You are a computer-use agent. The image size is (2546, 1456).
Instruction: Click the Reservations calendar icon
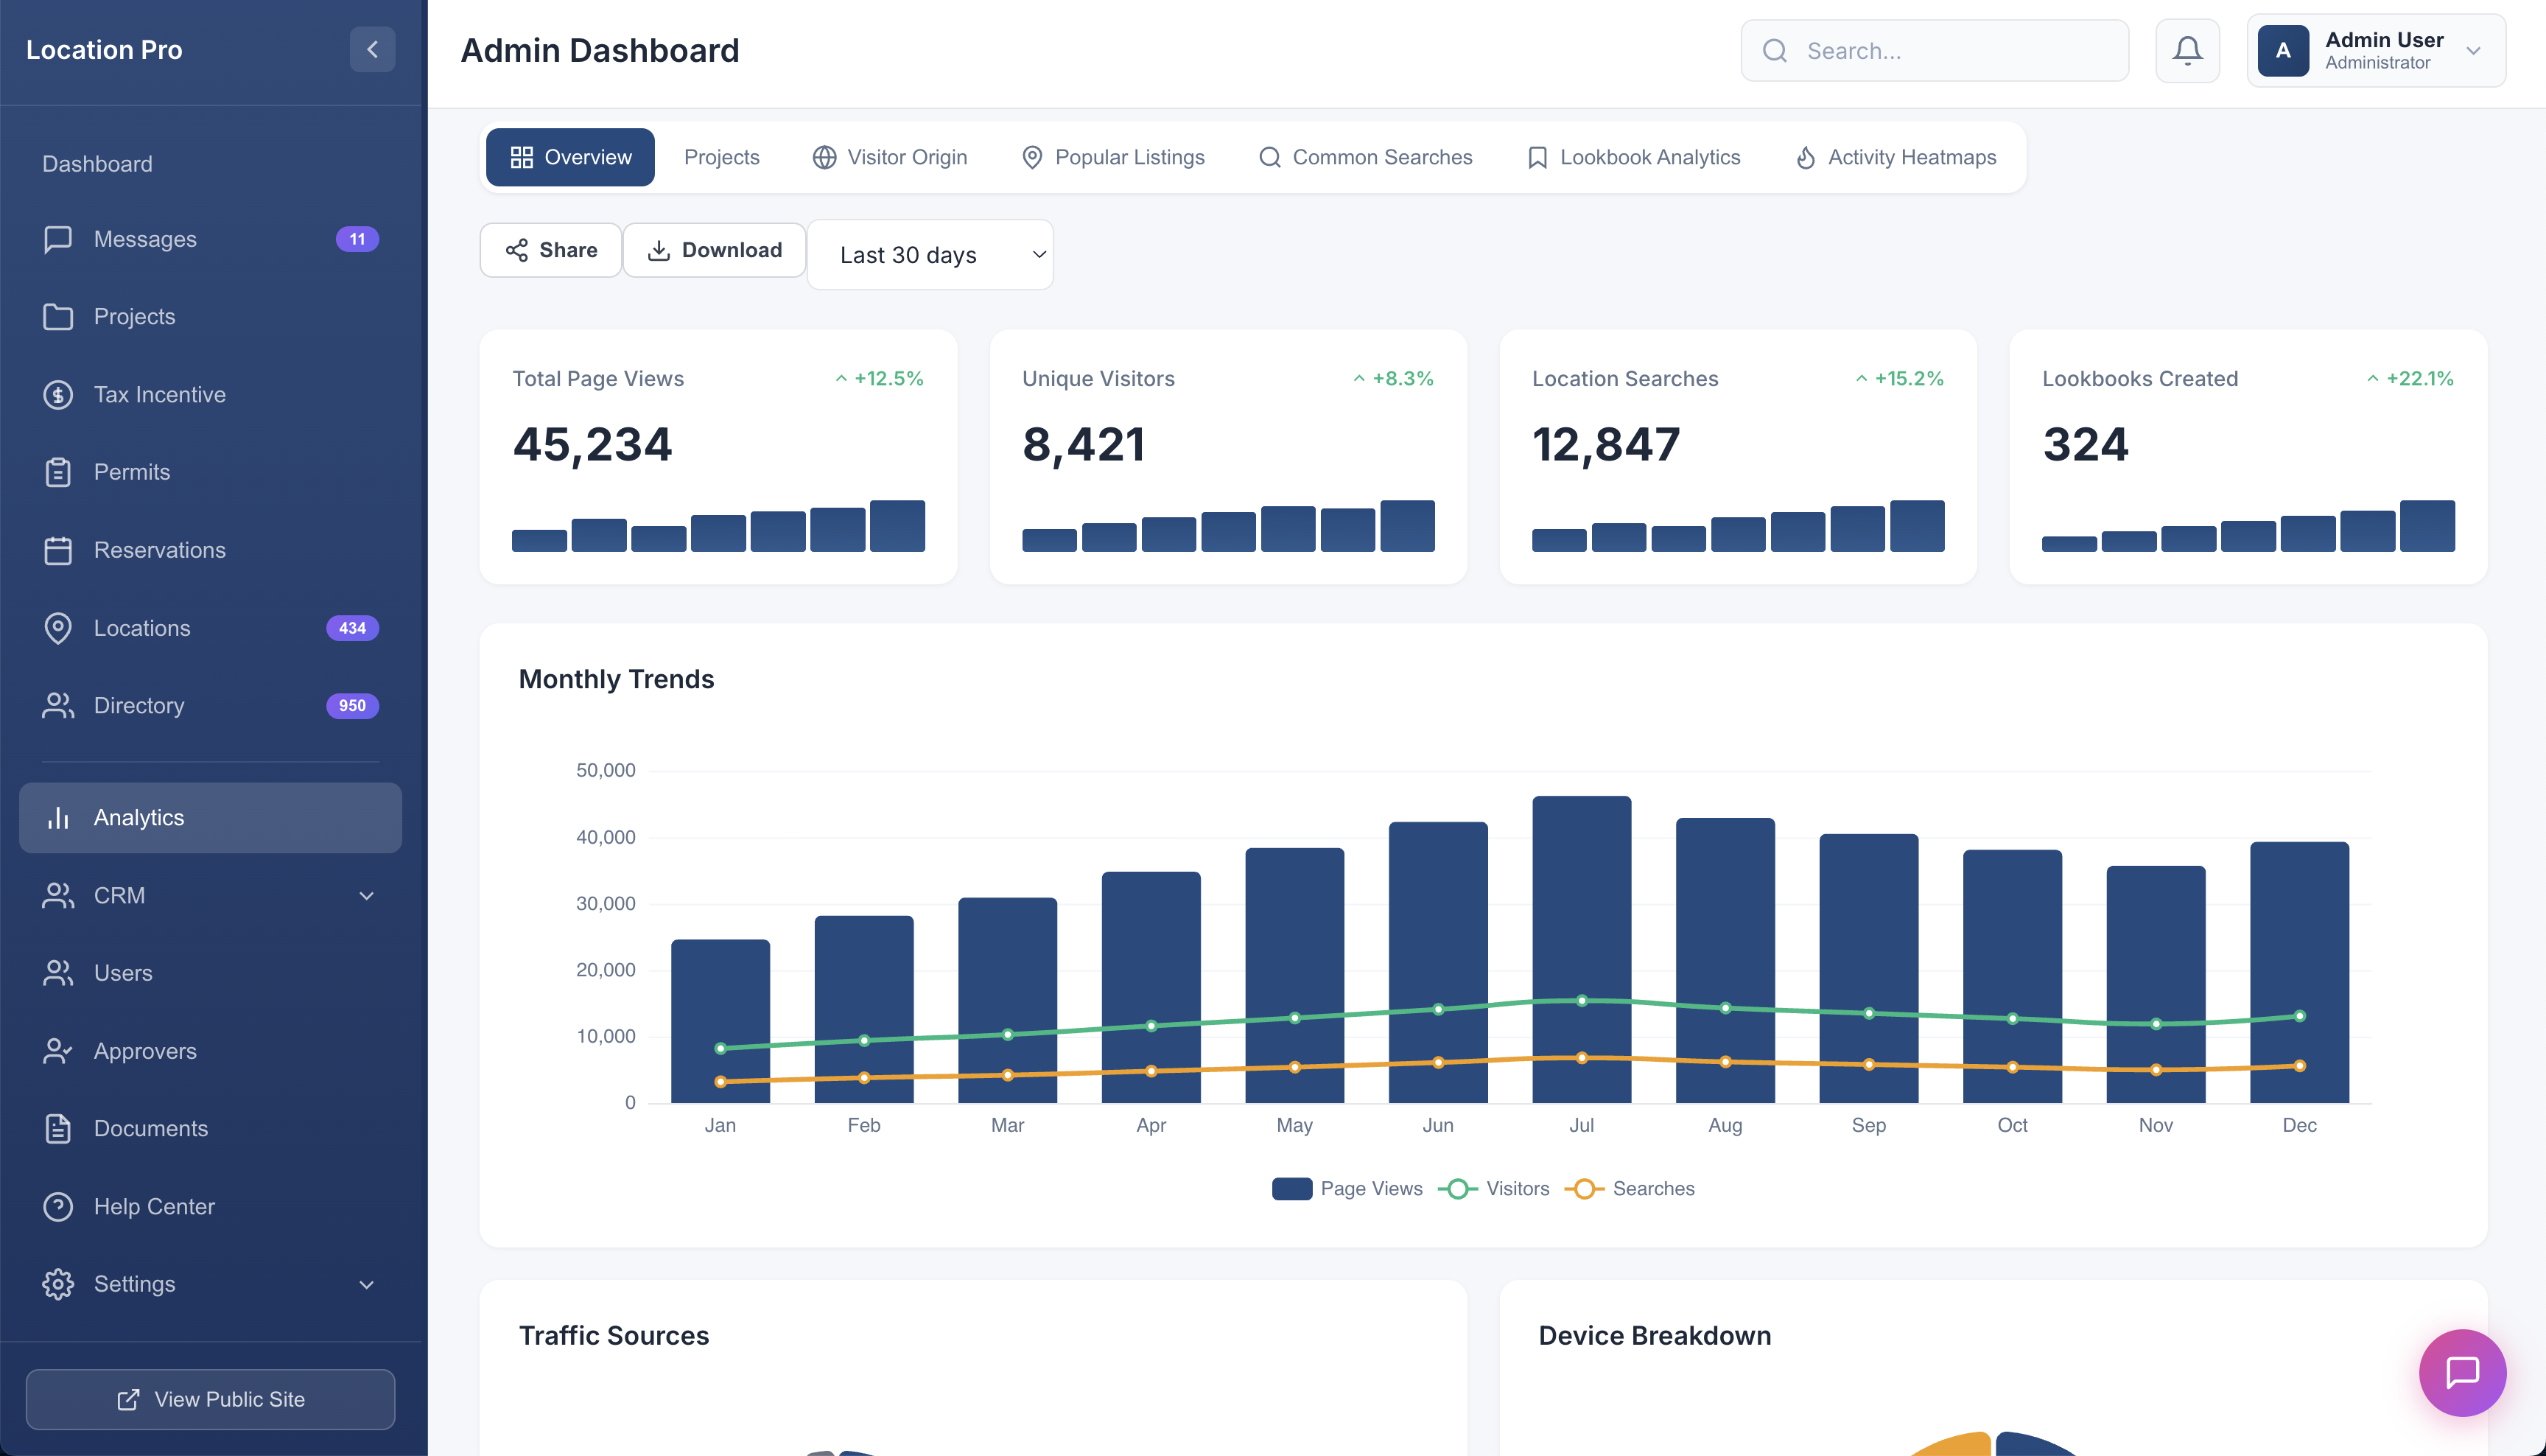58,550
